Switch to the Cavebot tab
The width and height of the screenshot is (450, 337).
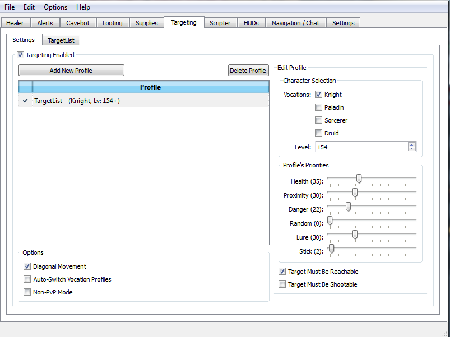(x=78, y=23)
